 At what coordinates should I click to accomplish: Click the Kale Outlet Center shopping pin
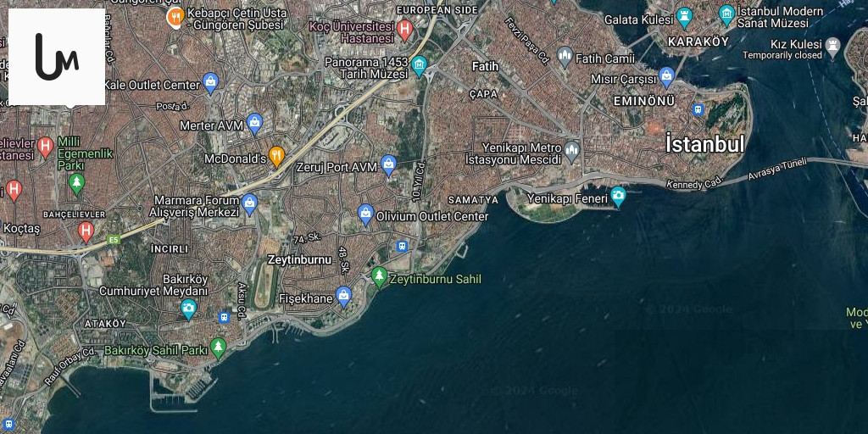pos(210,84)
